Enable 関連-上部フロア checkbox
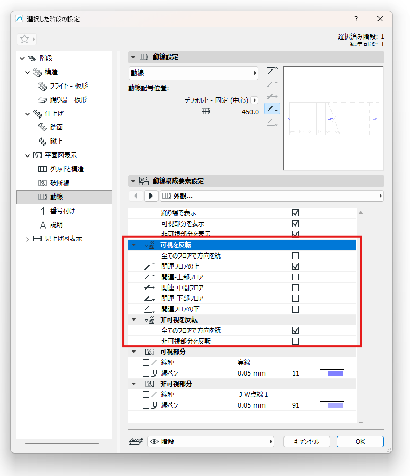Image resolution: width=410 pixels, height=476 pixels. pos(295,277)
